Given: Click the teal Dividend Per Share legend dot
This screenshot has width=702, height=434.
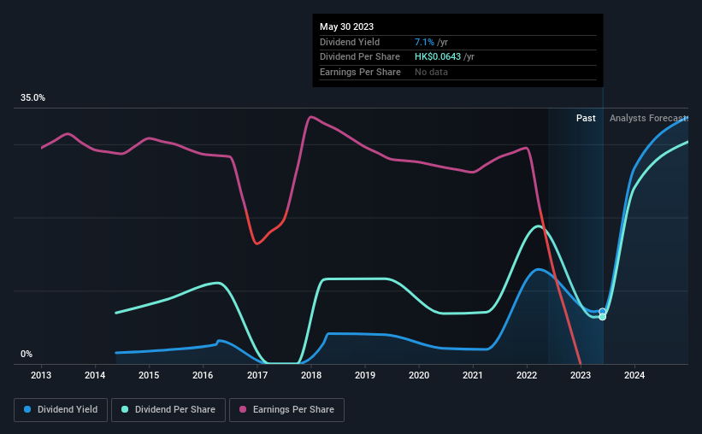Looking at the screenshot, I should coord(125,409).
